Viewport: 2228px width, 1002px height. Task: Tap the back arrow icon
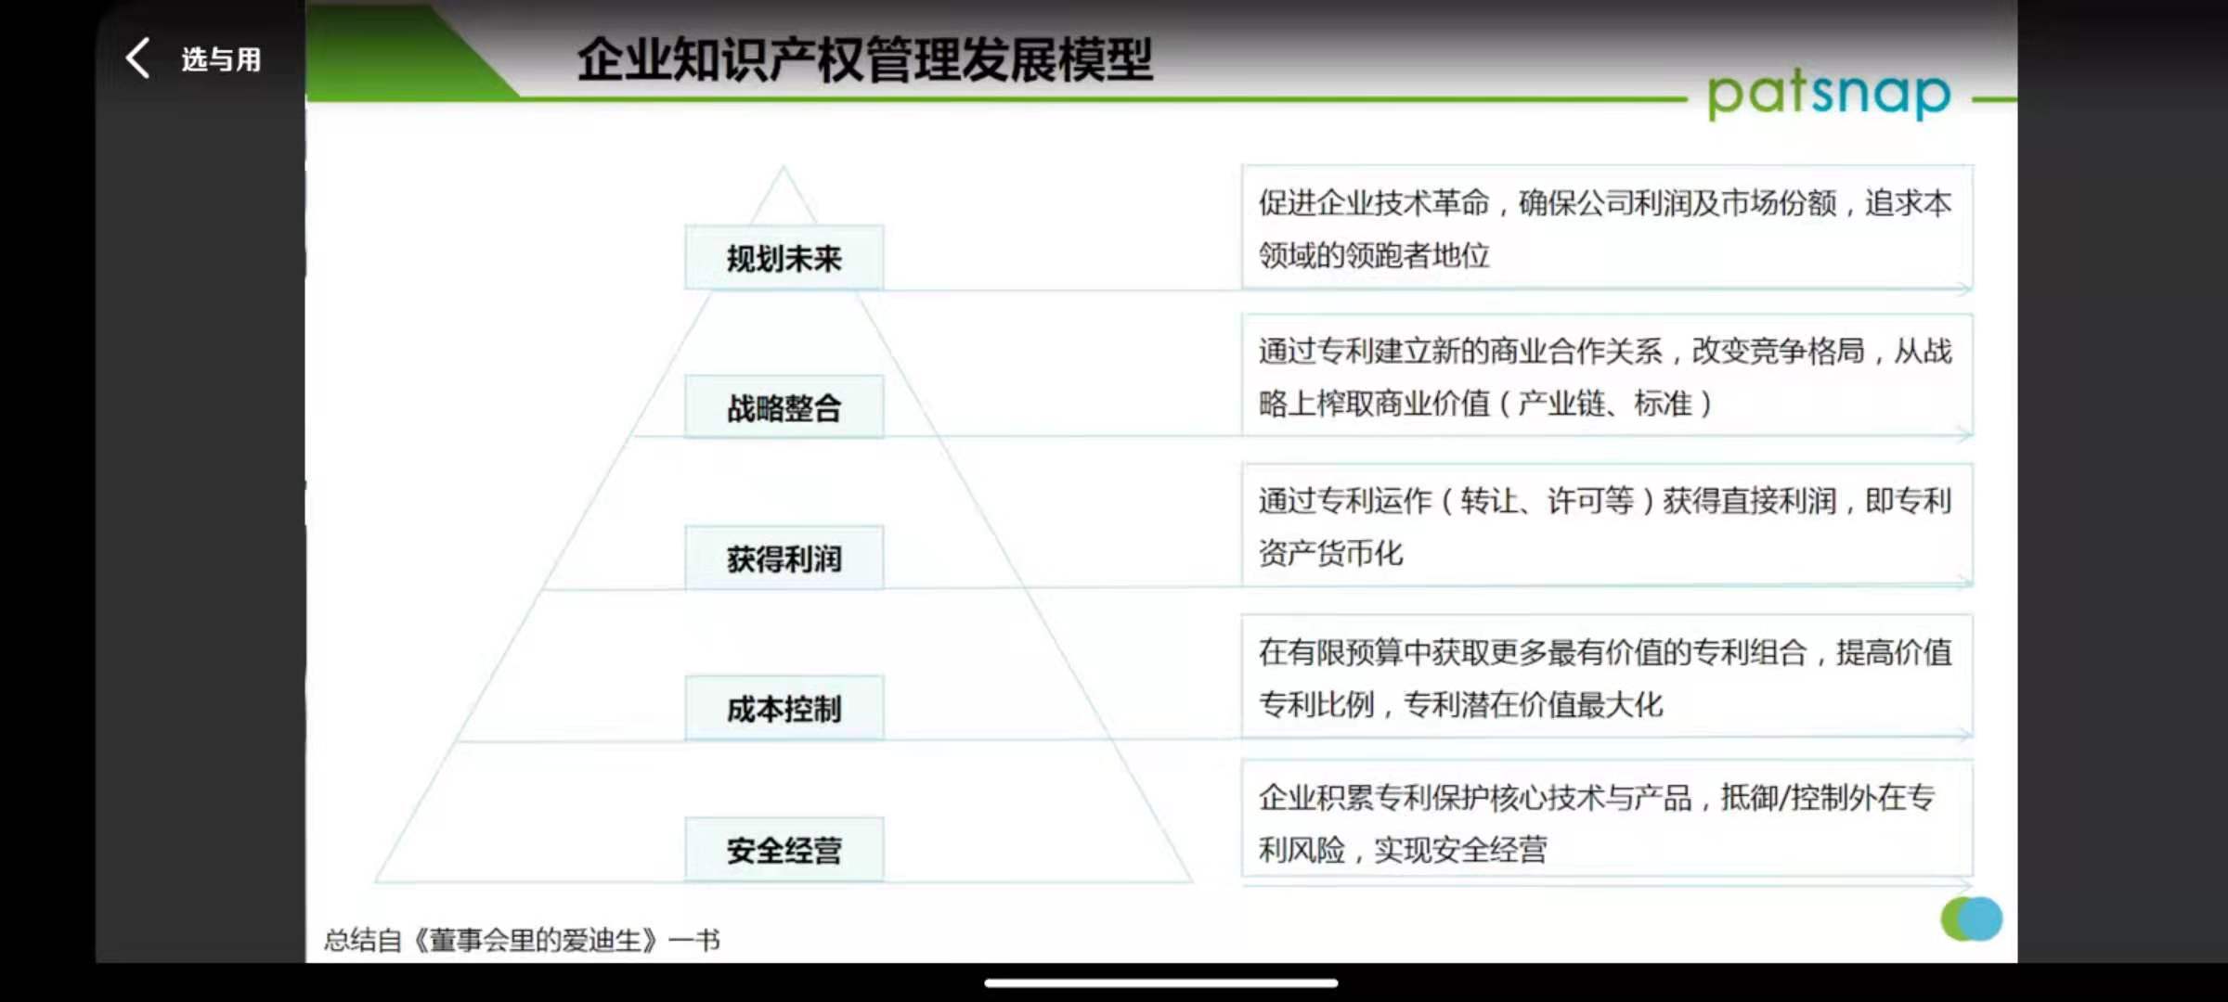(x=137, y=58)
